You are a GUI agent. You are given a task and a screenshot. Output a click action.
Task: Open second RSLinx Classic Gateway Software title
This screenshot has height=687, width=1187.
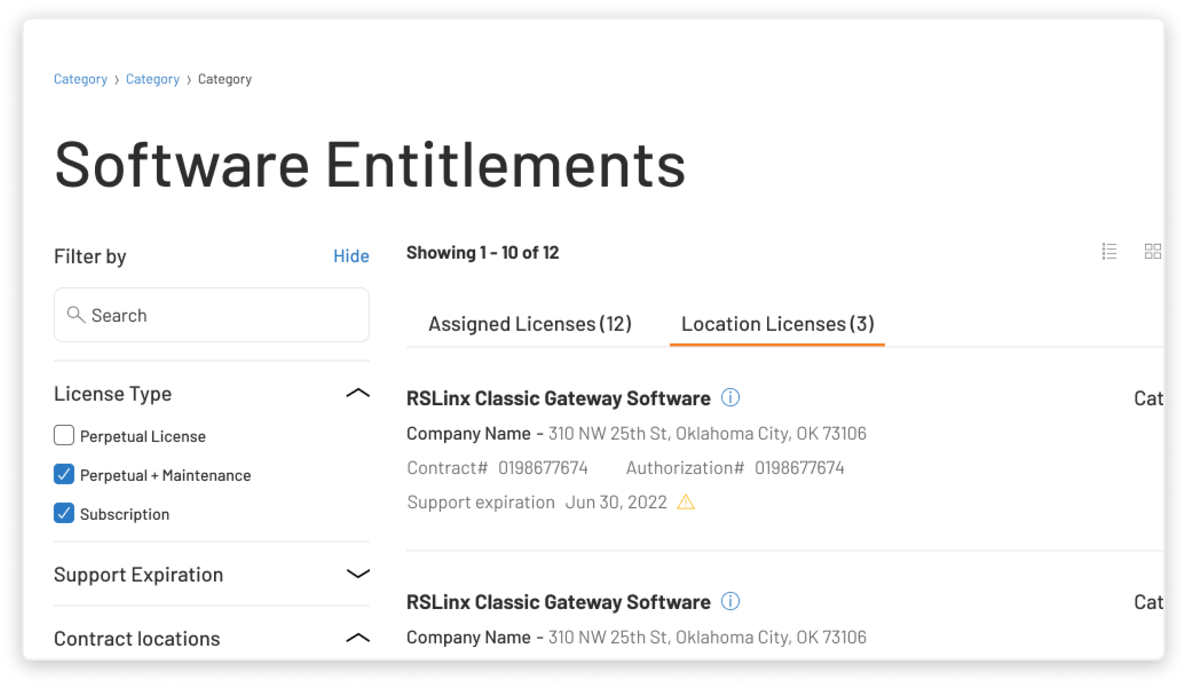tap(558, 602)
